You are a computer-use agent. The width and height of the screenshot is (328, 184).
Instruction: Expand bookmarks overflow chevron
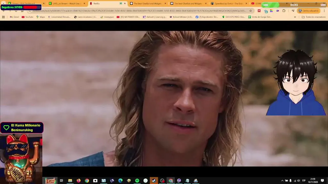[x=295, y=17]
